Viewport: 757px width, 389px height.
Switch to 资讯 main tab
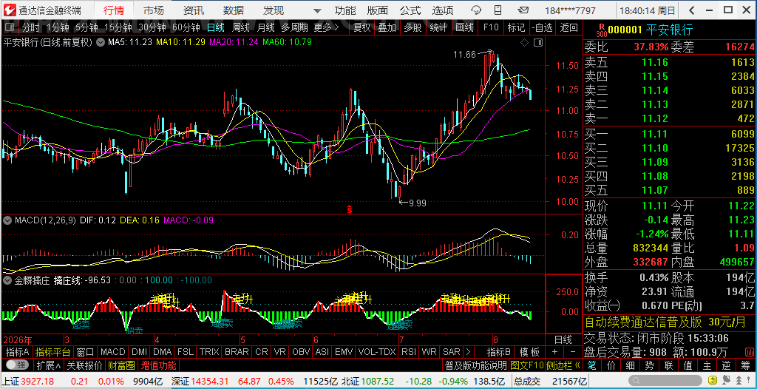click(x=194, y=10)
